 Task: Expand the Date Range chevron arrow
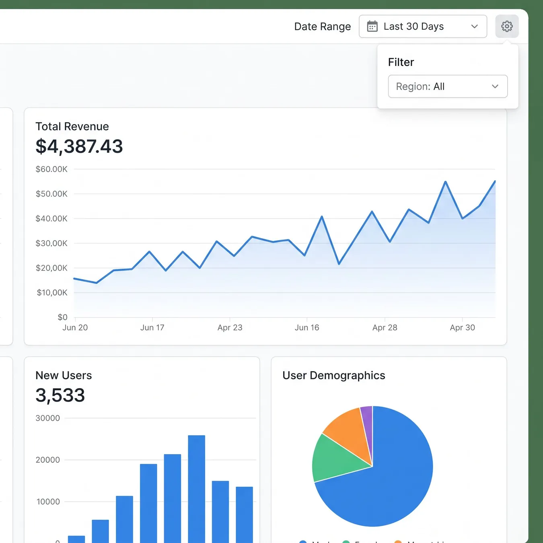coord(475,27)
